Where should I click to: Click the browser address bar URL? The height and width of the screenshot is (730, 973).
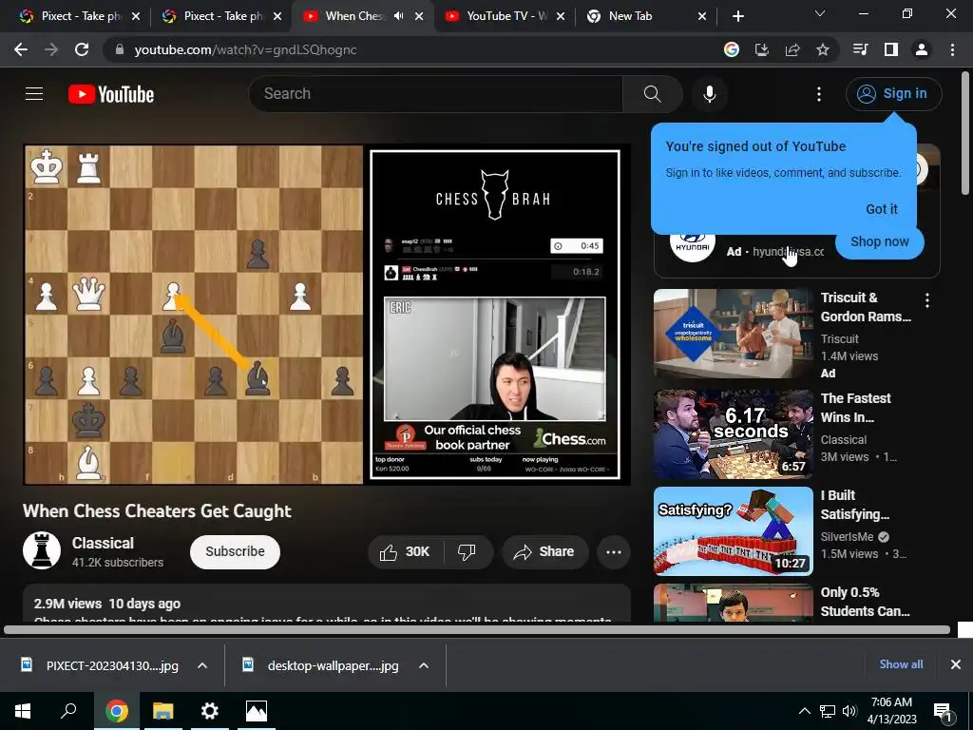[245, 49]
